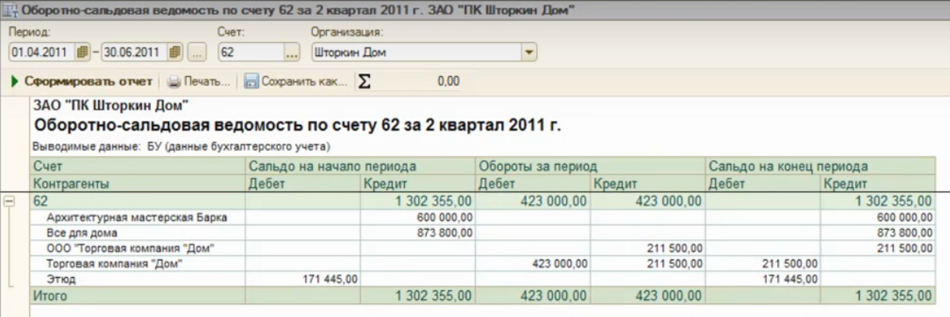Click the Счет input field with 62

point(251,53)
